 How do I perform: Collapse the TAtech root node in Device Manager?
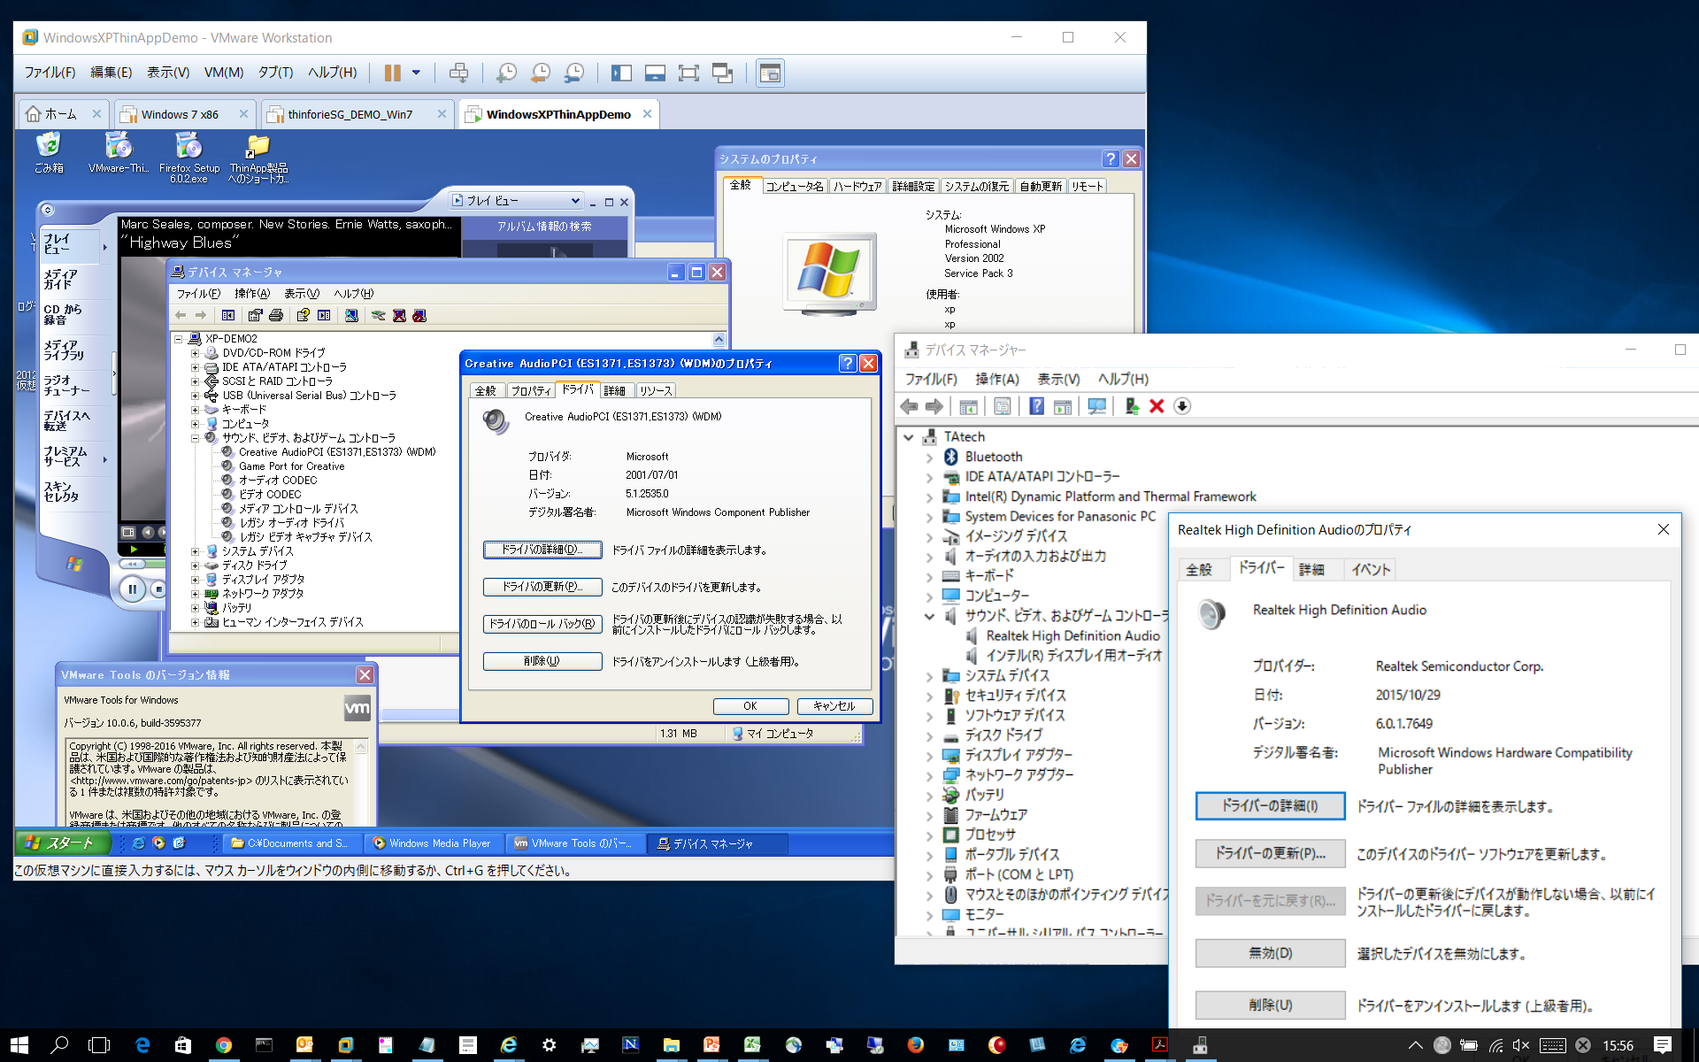pyautogui.click(x=909, y=437)
